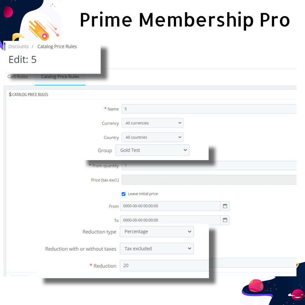Uncheck Leave initial price checkbox
The image size is (305, 305).
(x=124, y=194)
